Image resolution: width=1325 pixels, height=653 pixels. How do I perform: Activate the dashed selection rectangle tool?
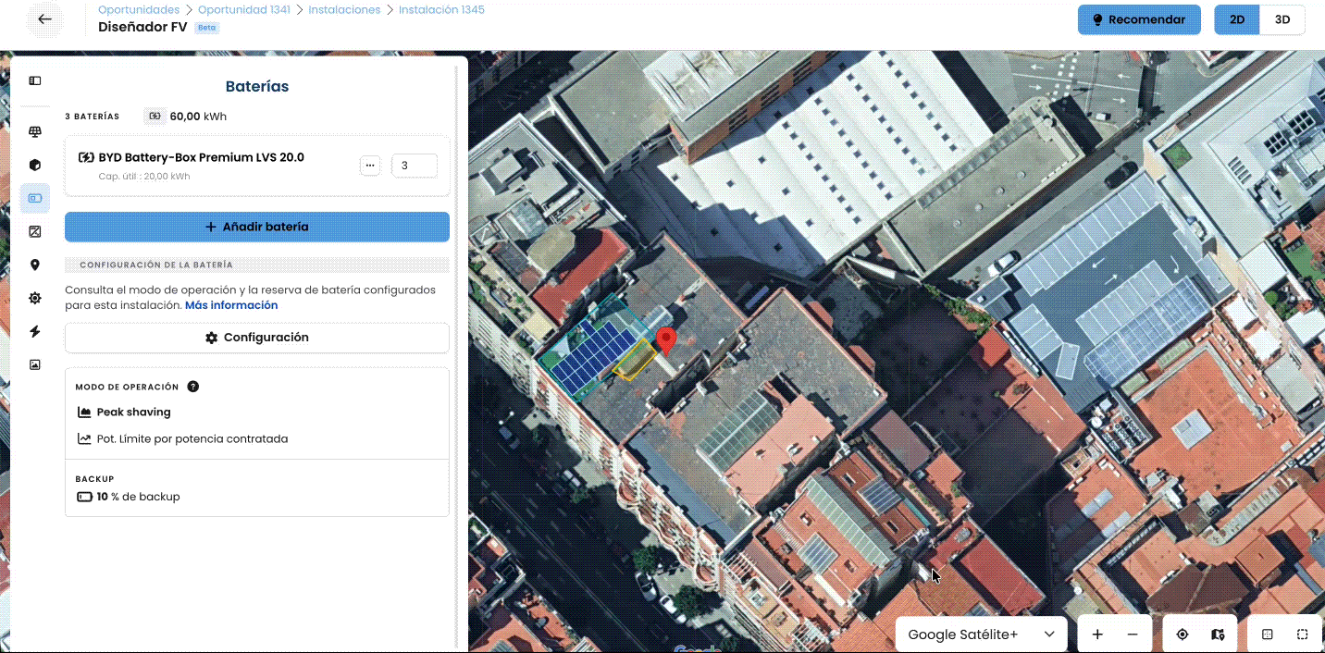click(1302, 635)
